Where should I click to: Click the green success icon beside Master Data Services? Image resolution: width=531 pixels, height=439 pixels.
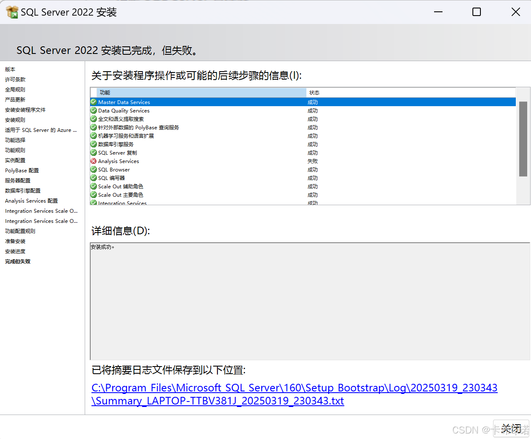93,102
